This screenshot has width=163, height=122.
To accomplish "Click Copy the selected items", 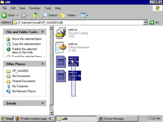I will pyautogui.click(x=26, y=44).
